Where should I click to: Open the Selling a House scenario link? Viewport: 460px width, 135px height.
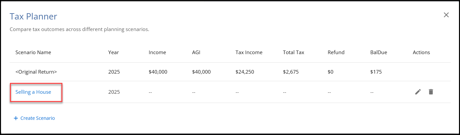(x=33, y=92)
